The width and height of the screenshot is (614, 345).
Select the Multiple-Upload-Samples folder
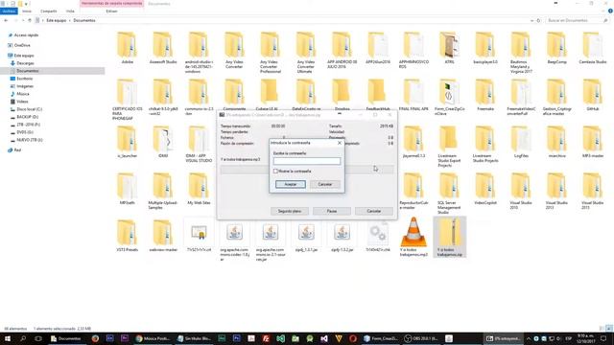point(163,192)
